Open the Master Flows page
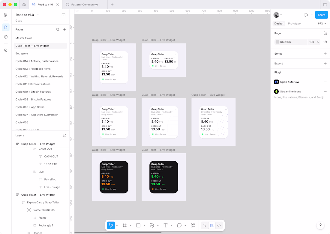 [x=24, y=38]
